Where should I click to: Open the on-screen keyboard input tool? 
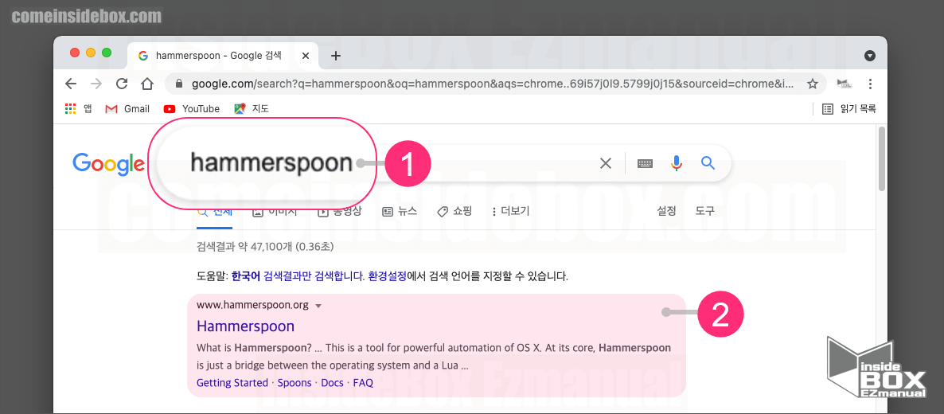pyautogui.click(x=645, y=162)
